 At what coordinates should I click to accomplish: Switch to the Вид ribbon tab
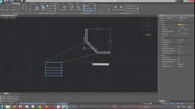63,3
